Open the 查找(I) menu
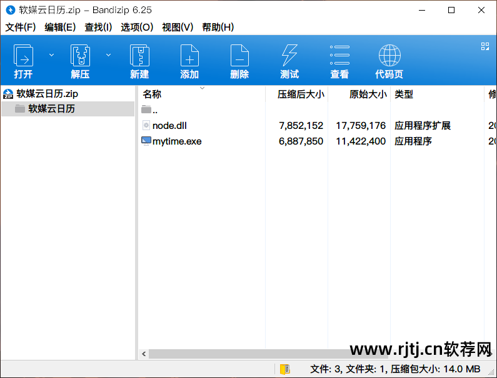Screen dimensions: 497x378 (x=98, y=28)
